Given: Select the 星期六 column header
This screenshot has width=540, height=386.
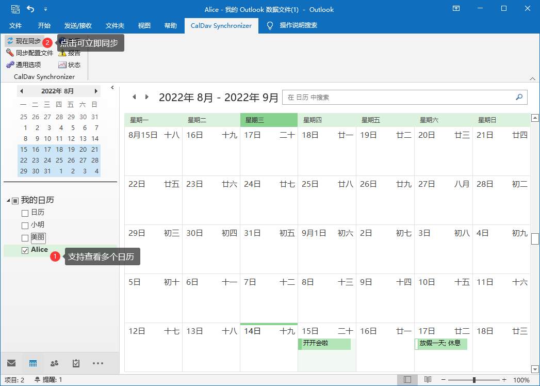Looking at the screenshot, I should click(443, 120).
